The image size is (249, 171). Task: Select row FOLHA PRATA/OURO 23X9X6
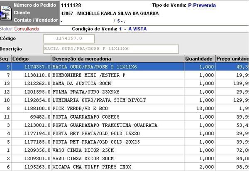[124, 92]
